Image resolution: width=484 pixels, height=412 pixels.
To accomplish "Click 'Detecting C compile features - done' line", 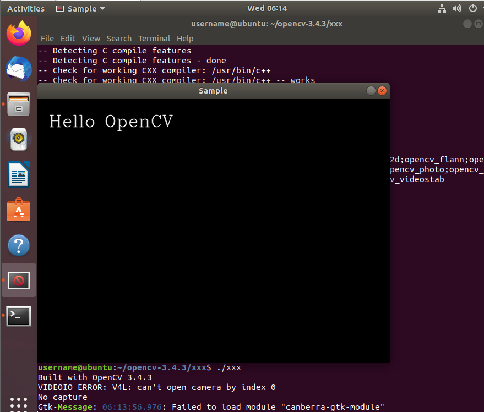I will point(132,61).
